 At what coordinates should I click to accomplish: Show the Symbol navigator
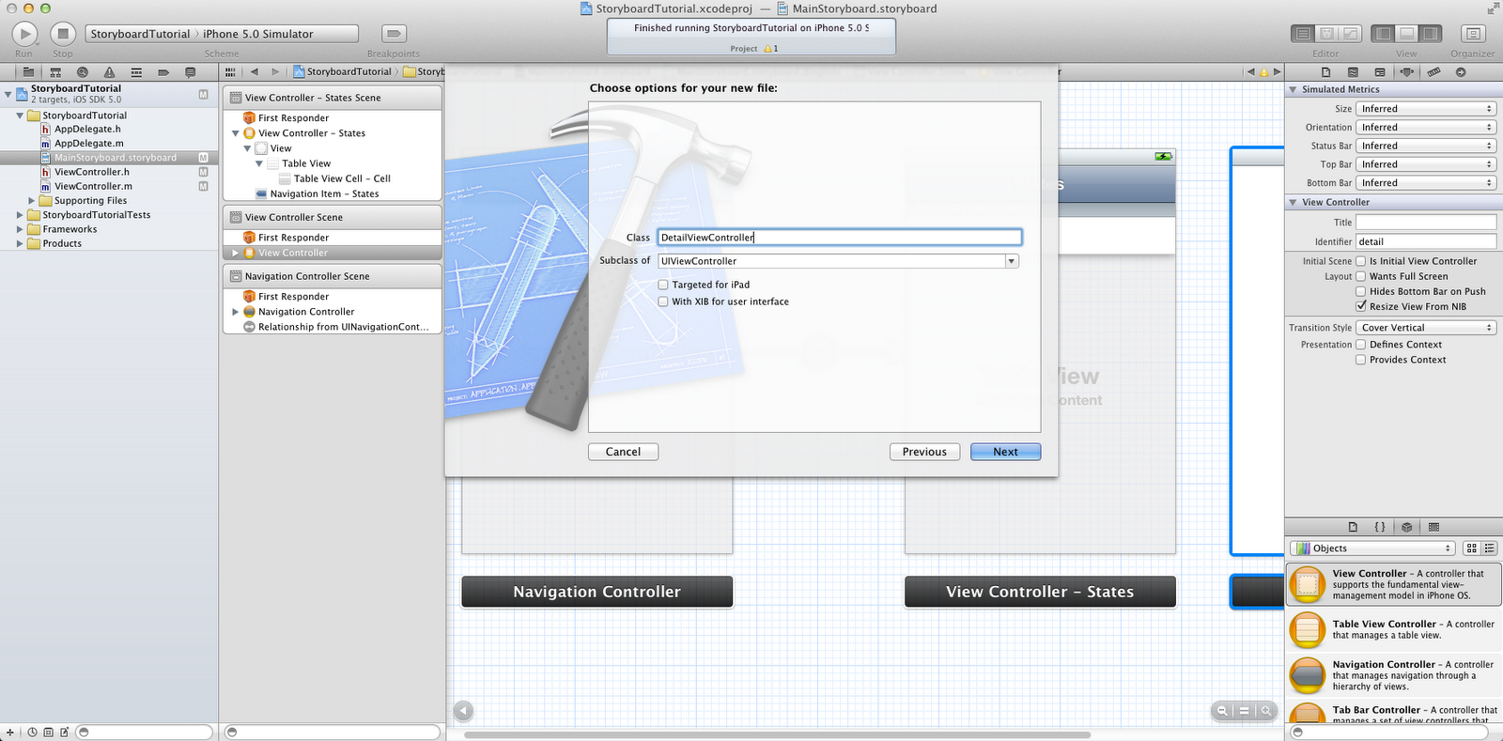(55, 72)
